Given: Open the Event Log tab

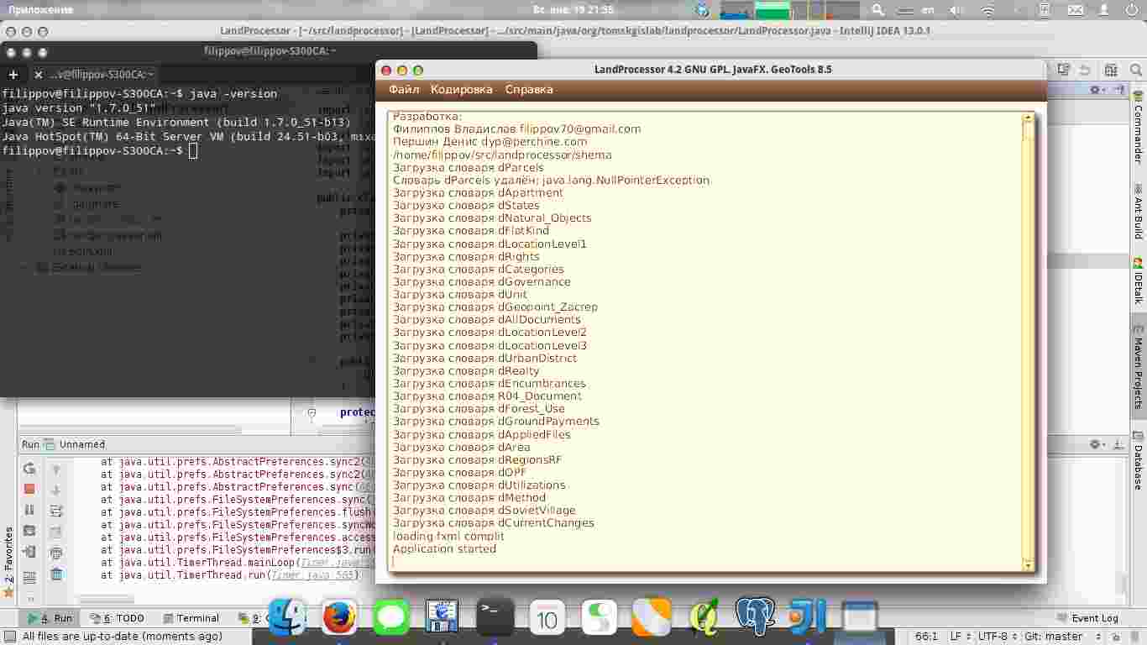Looking at the screenshot, I should tap(1087, 618).
